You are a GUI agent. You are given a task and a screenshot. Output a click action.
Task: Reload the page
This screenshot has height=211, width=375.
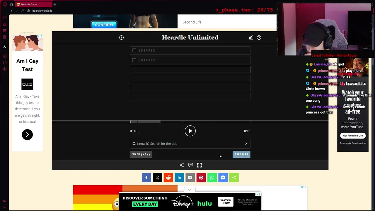(22, 11)
